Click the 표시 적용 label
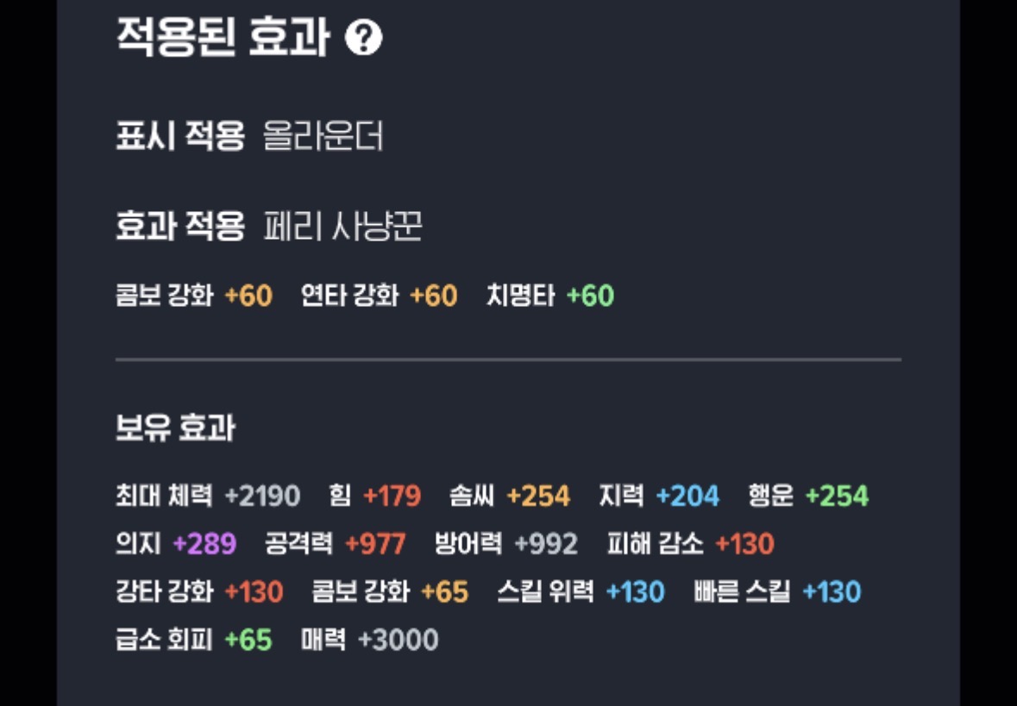The width and height of the screenshot is (1017, 706). pyautogui.click(x=180, y=136)
